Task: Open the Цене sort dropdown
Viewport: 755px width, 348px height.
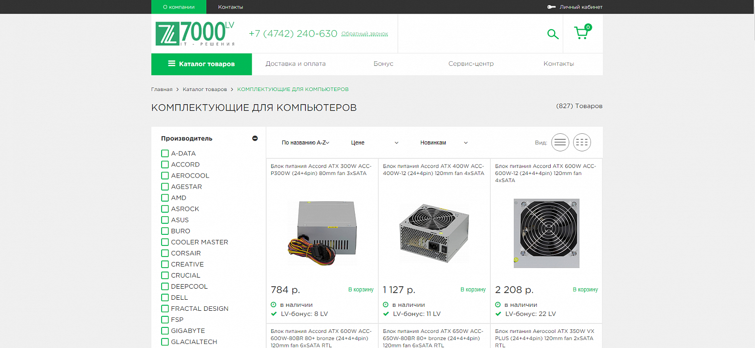Action: (374, 143)
